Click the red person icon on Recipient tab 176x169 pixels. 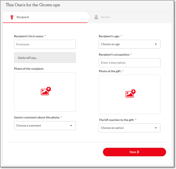[x=12, y=17]
